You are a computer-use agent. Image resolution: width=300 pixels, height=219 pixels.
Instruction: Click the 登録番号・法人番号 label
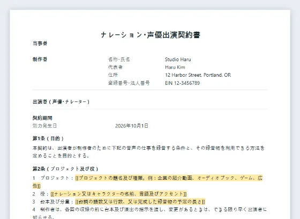coord(129,83)
